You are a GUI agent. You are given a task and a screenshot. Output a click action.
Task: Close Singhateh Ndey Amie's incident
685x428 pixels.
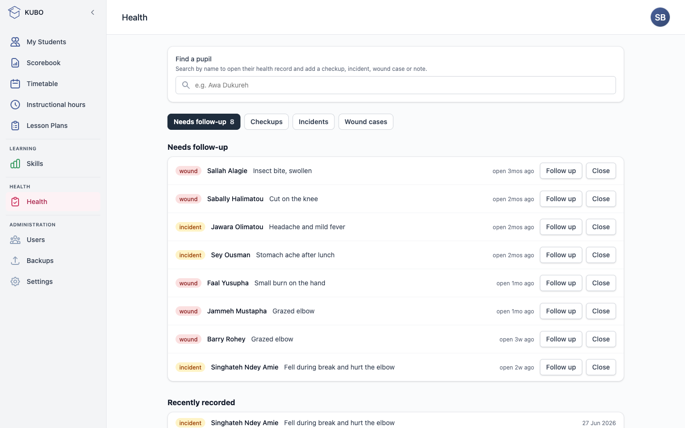601,367
